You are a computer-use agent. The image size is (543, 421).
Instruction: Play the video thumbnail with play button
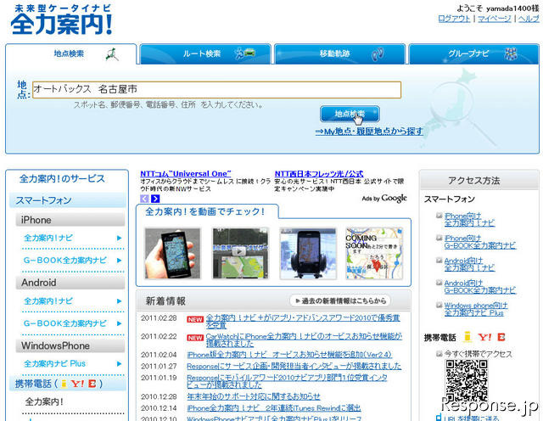click(x=240, y=253)
